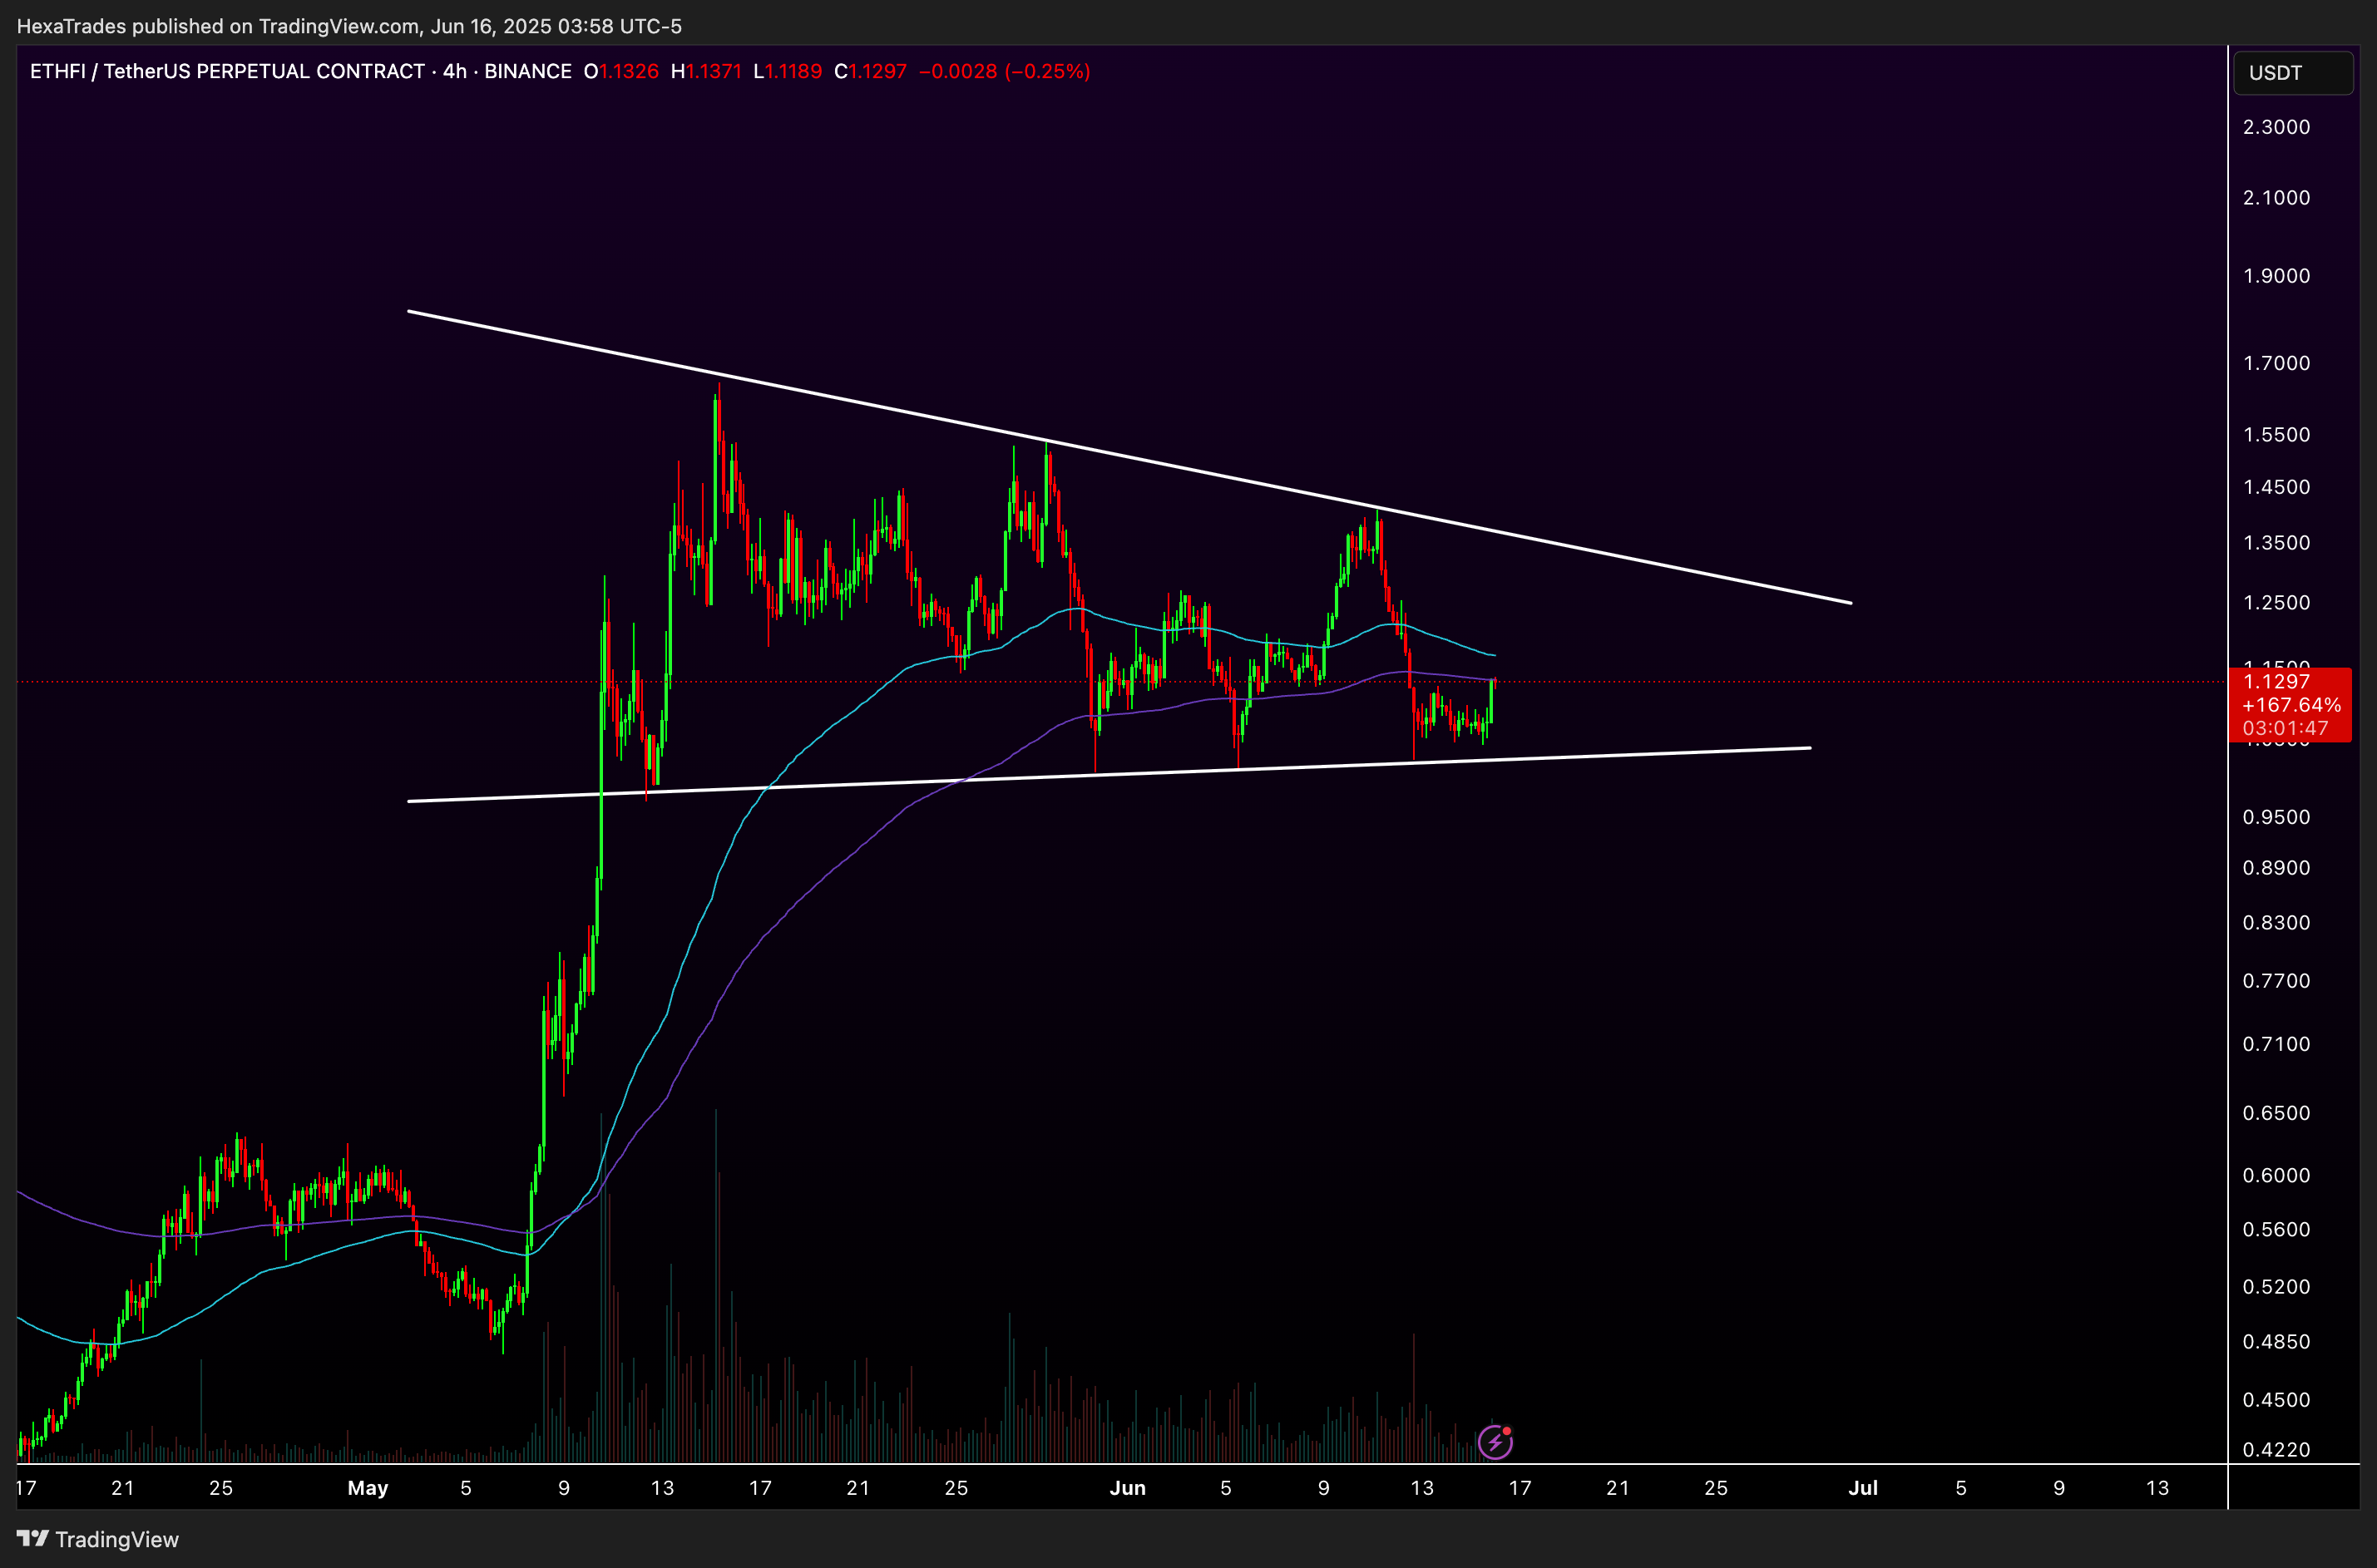Click the lightning bolt replay icon
The image size is (2377, 1568).
coord(1495,1442)
